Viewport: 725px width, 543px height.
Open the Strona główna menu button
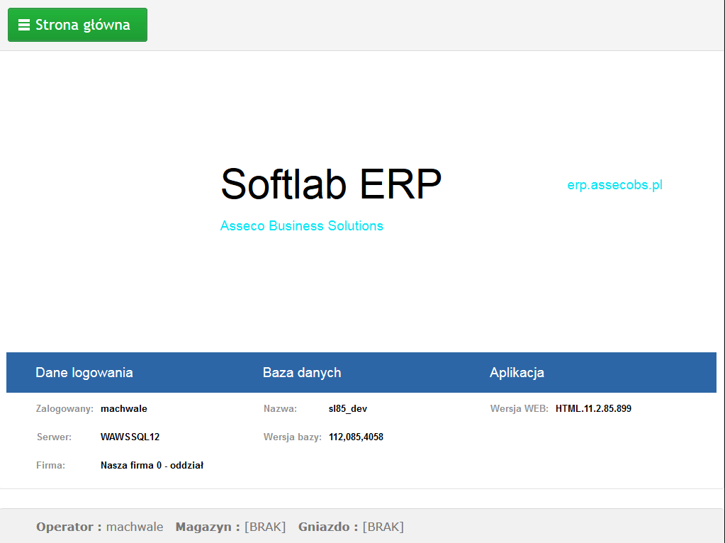pos(78,25)
